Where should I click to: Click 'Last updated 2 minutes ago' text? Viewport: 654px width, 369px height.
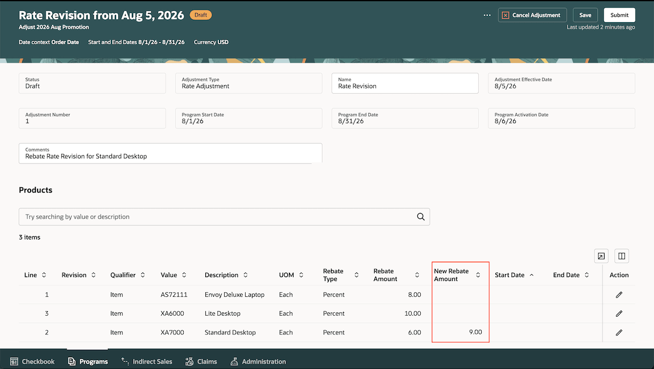point(601,27)
